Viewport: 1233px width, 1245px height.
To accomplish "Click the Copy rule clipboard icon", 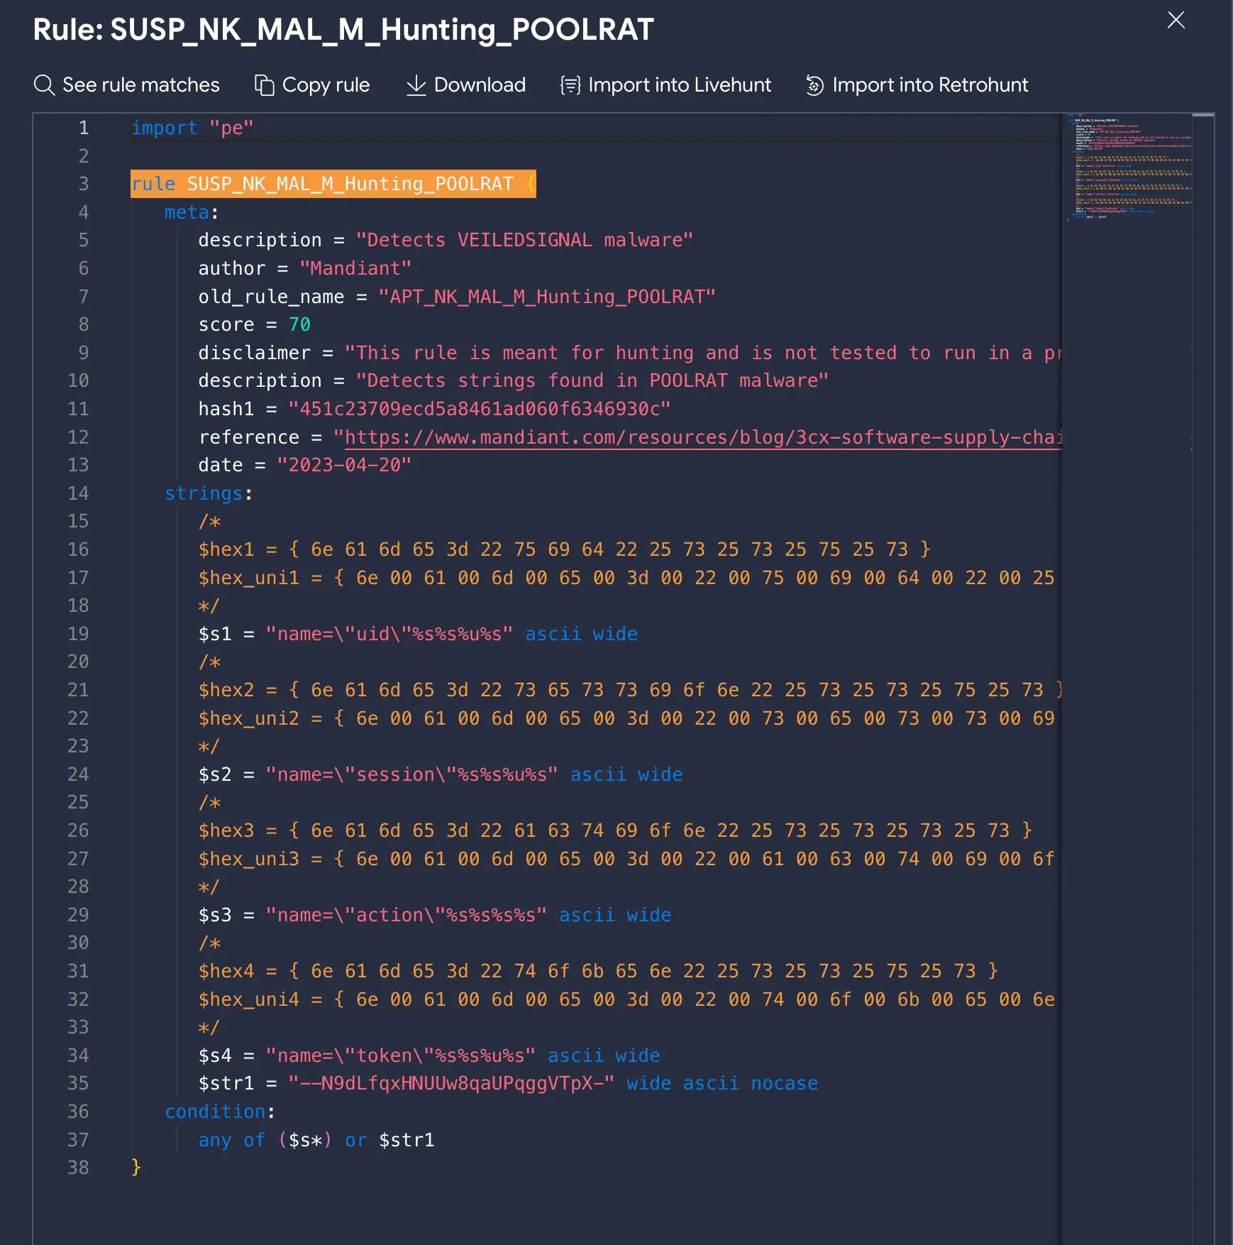I will 265,85.
